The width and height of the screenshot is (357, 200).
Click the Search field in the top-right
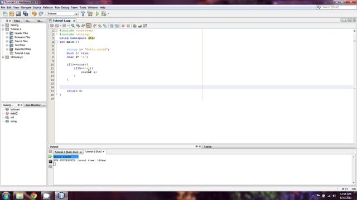[338, 7]
